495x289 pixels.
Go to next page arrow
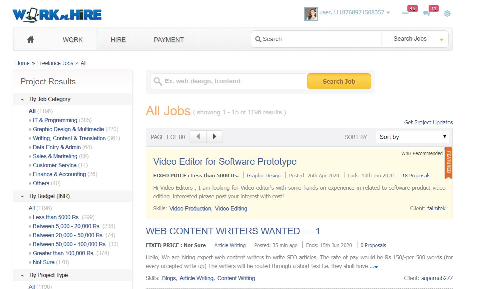pos(215,137)
